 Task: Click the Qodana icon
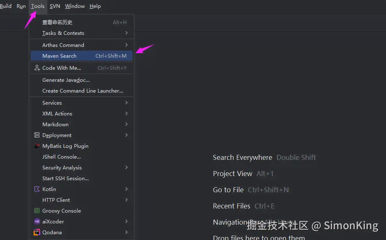(37, 232)
